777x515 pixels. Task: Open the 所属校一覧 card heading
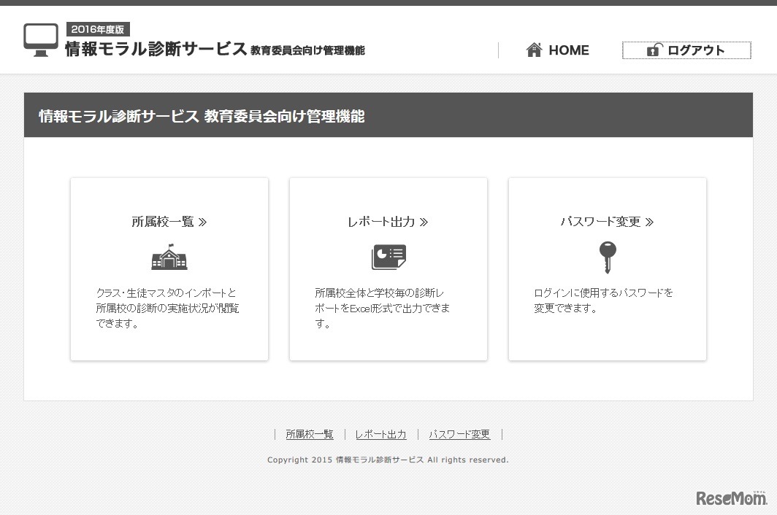coord(169,222)
